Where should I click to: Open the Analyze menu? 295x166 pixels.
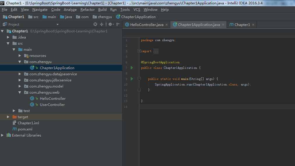(x=70, y=10)
